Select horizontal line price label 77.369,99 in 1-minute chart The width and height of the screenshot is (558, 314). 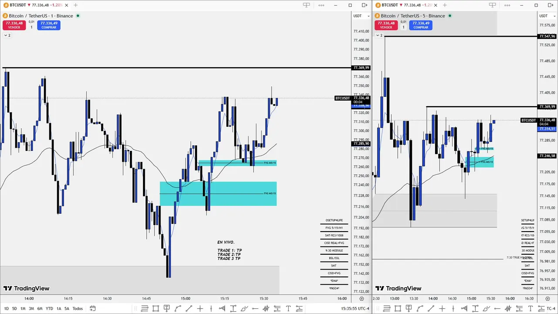tap(361, 68)
